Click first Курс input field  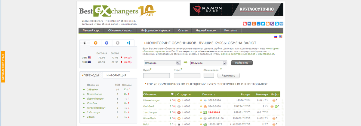pyautogui.click(x=156, y=75)
